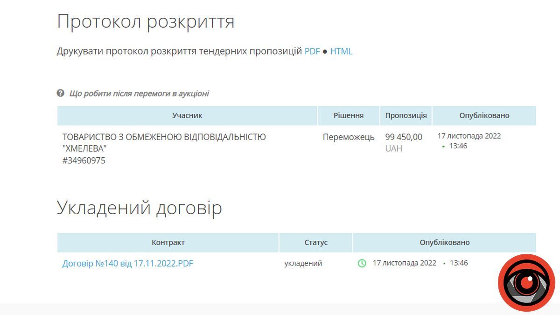Click the 'Учасник' column header
560x315 pixels.
point(187,115)
